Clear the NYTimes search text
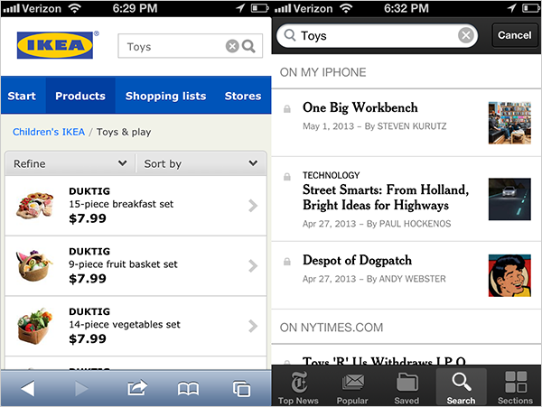Viewport: 542px width, 407px height. (x=466, y=35)
